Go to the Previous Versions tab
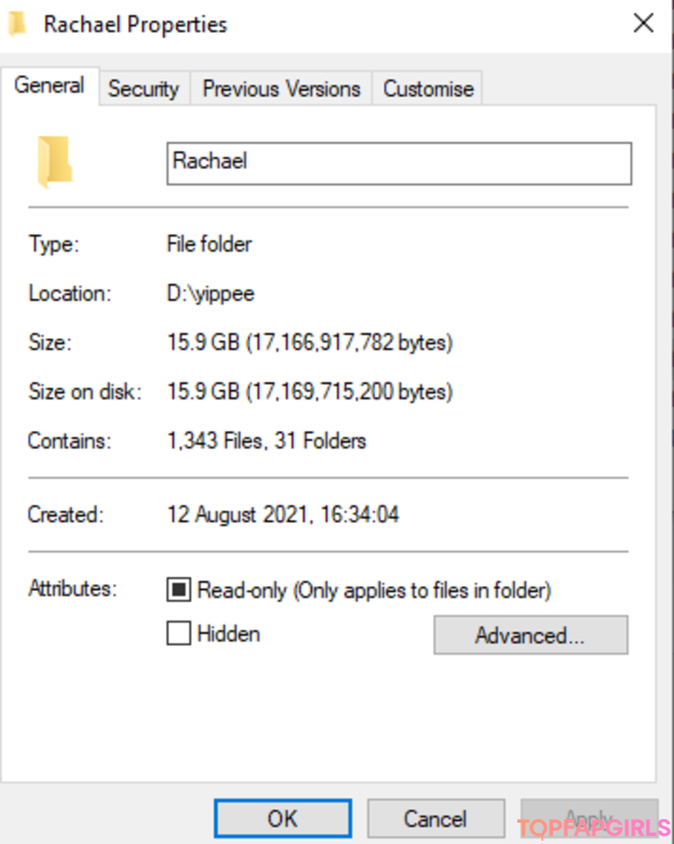 [281, 89]
